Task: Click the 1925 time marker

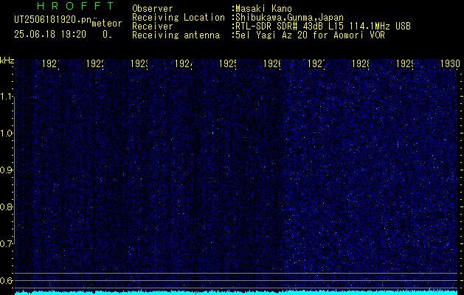Action: (227, 63)
